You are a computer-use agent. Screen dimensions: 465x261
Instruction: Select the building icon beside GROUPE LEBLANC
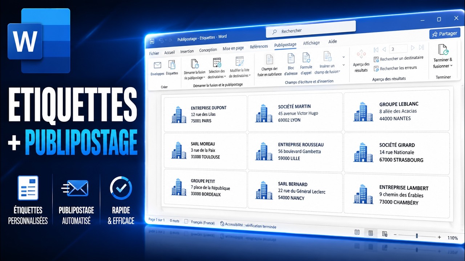click(x=363, y=112)
